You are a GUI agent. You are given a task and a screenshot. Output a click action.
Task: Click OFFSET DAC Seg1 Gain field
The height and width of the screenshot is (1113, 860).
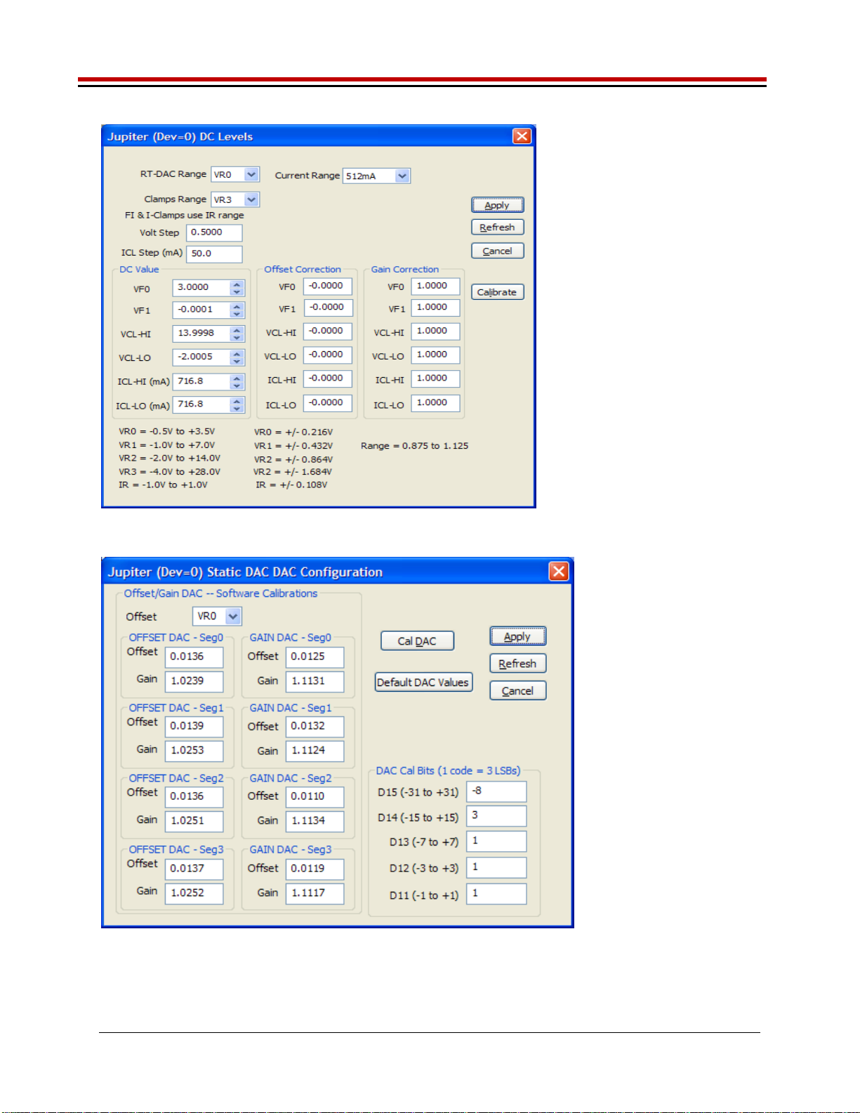click(194, 751)
